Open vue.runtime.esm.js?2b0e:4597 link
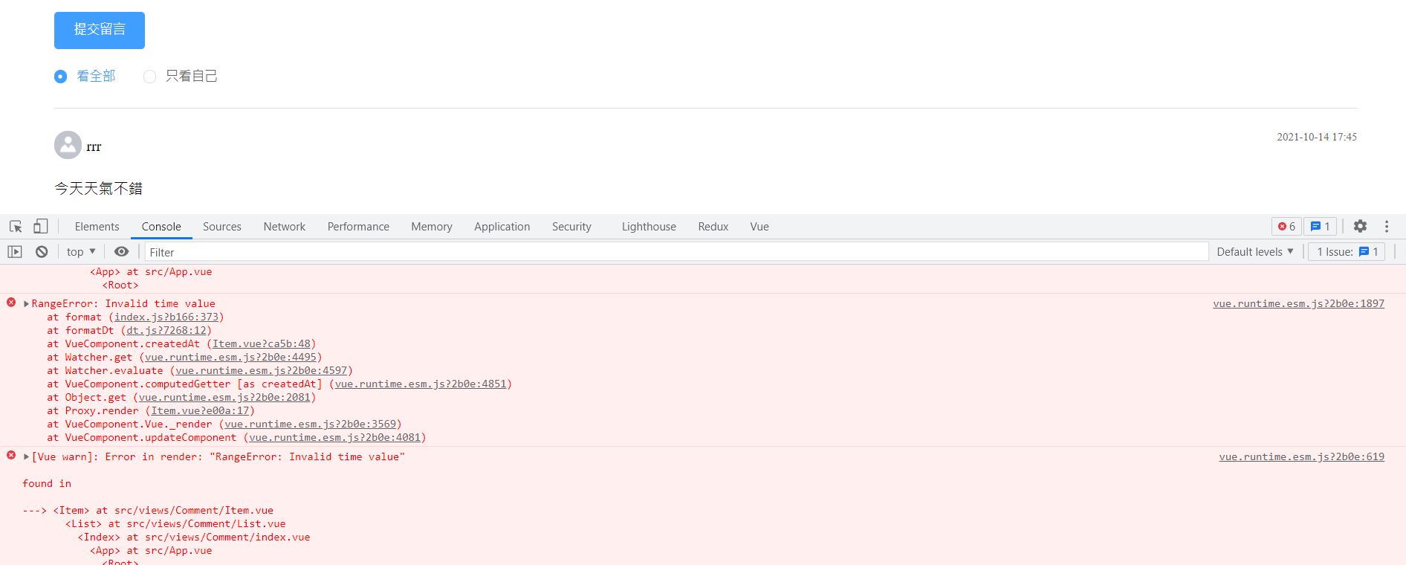 262,370
